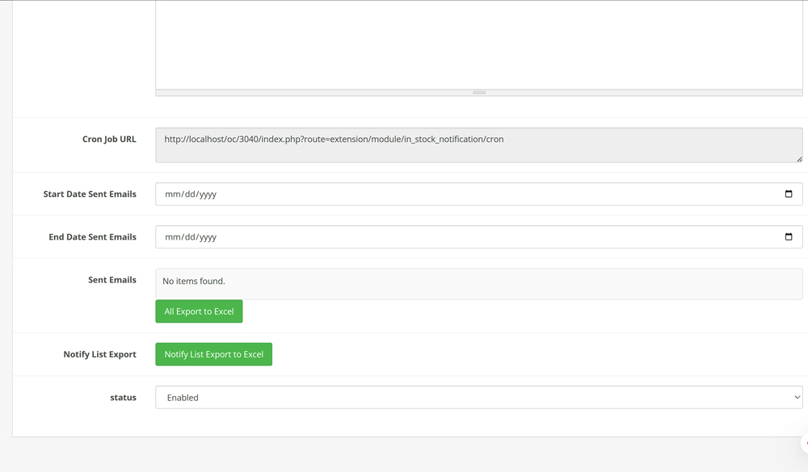Screen dimensions: 808x472
Task: Select month segment in End Date field
Action: (172, 237)
